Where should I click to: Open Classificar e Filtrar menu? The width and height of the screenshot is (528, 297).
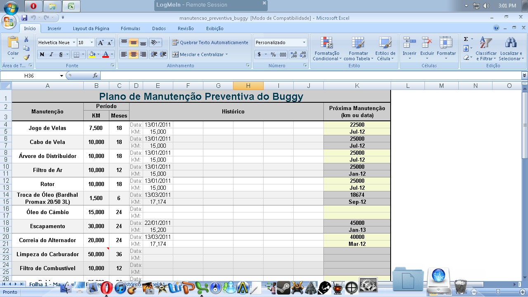tap(486, 49)
